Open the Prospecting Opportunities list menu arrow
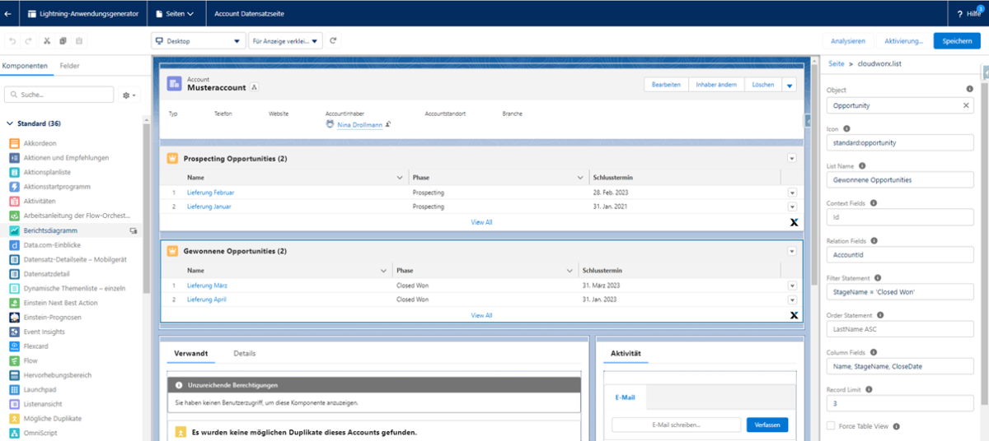989x441 pixels. point(792,158)
